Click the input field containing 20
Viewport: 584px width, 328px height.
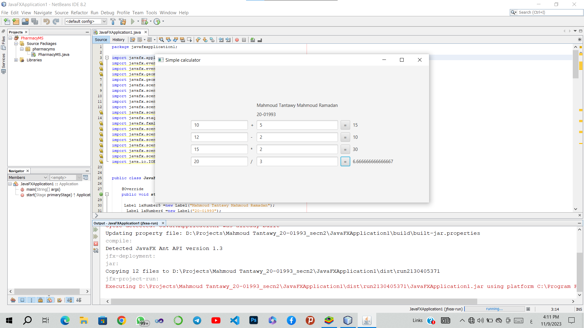[x=219, y=162]
